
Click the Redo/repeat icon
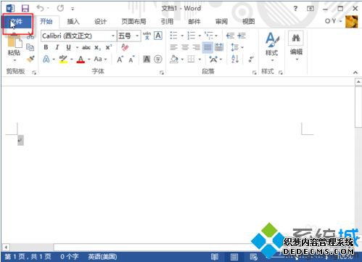pyautogui.click(x=60, y=8)
